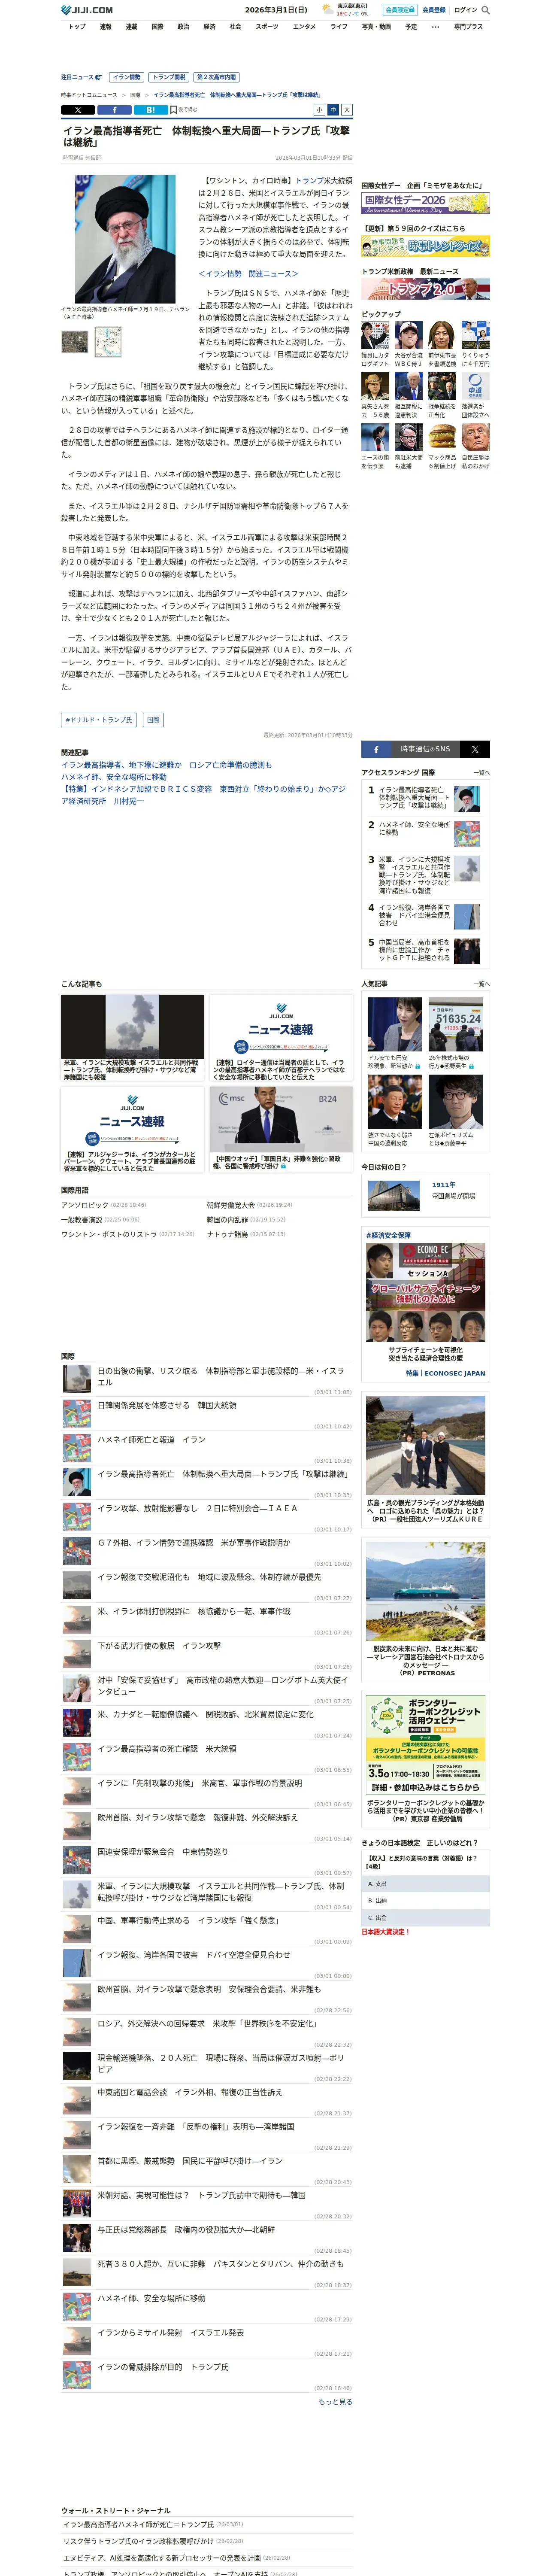
Task: Open 国際 list item 日韓関係発展を体感させる
Action: (x=167, y=1406)
